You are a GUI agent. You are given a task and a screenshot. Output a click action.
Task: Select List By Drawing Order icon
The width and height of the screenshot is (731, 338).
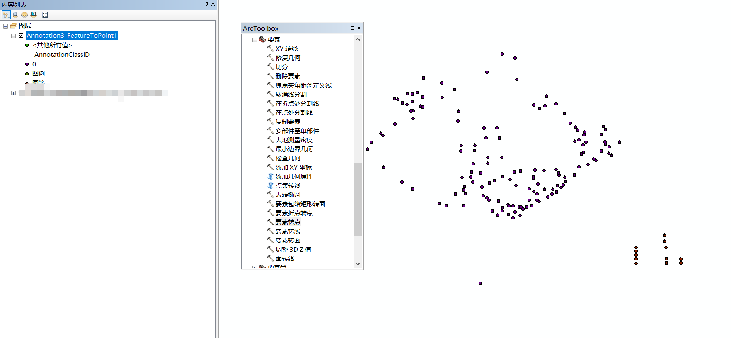[6, 15]
